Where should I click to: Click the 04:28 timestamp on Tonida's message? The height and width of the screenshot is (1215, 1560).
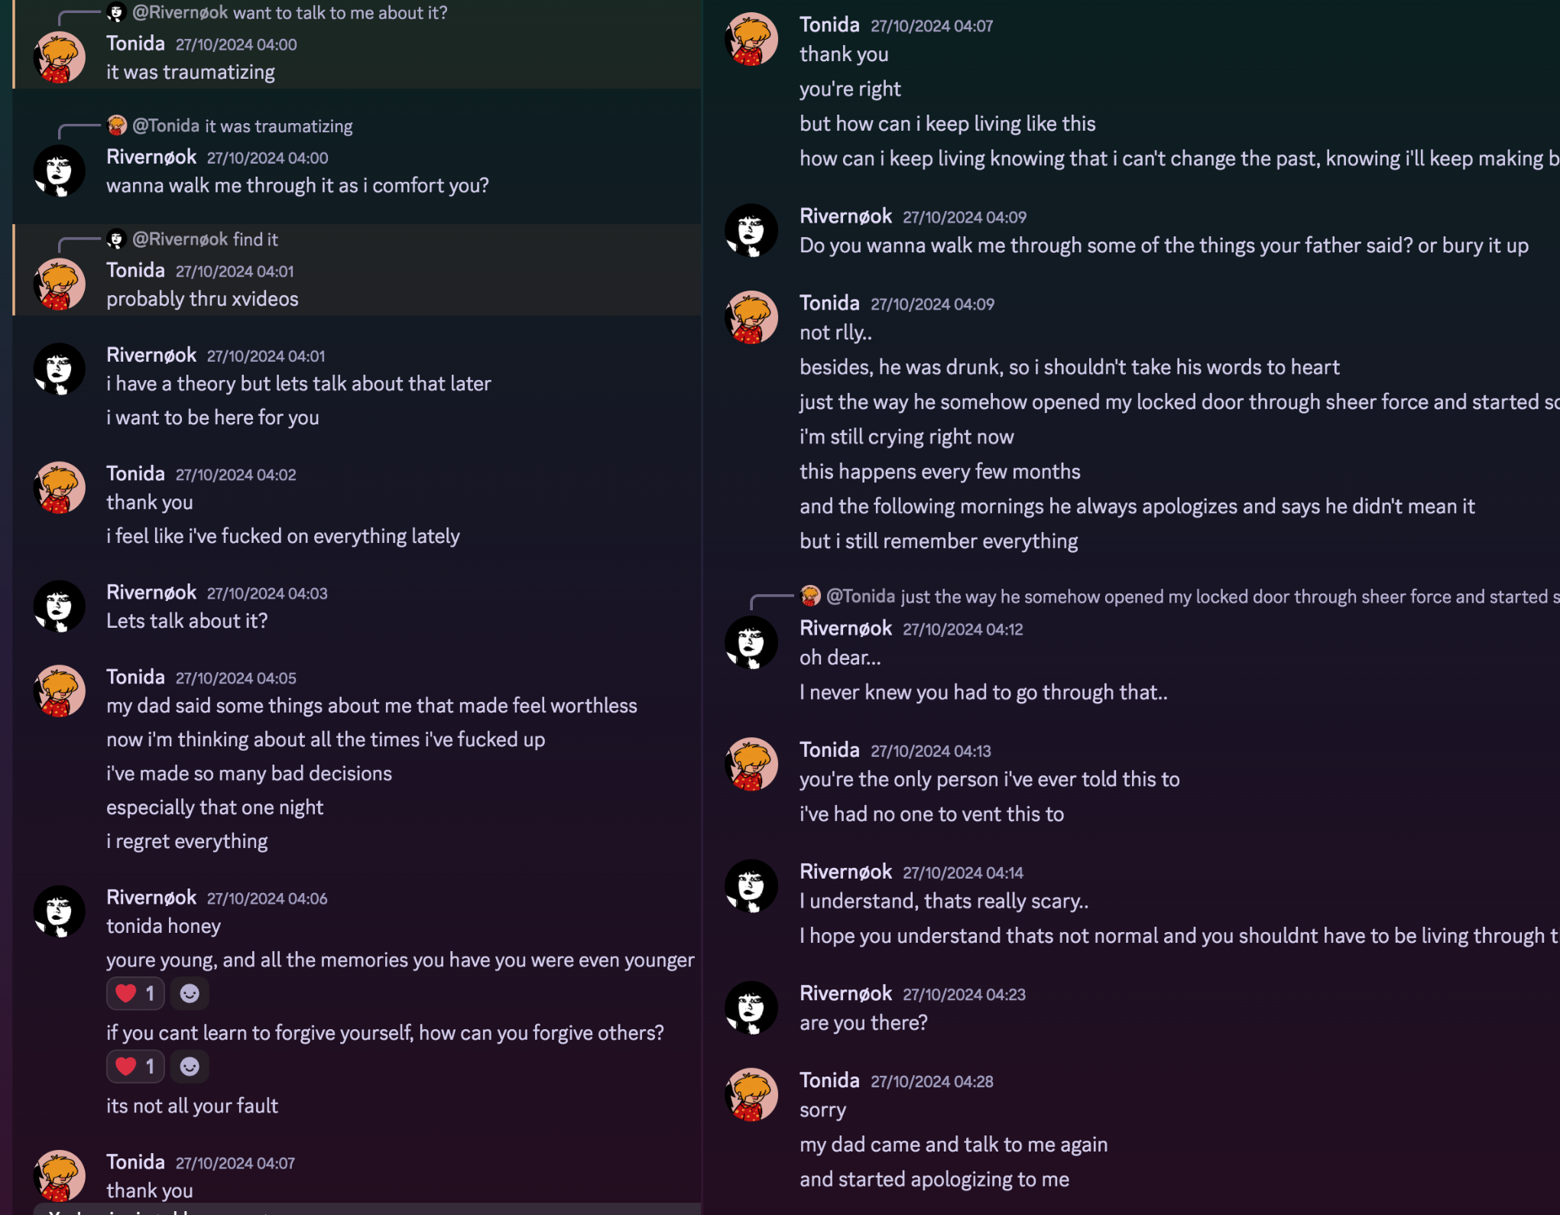tap(932, 1081)
